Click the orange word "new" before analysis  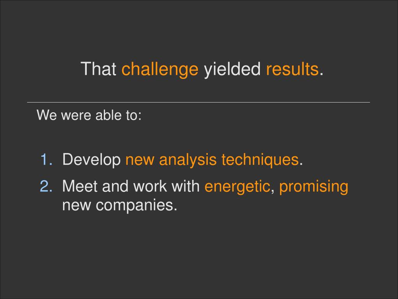(140, 161)
